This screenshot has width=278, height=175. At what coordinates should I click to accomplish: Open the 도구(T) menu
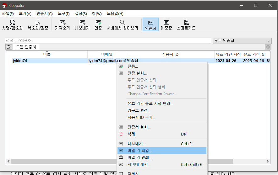[64, 13]
